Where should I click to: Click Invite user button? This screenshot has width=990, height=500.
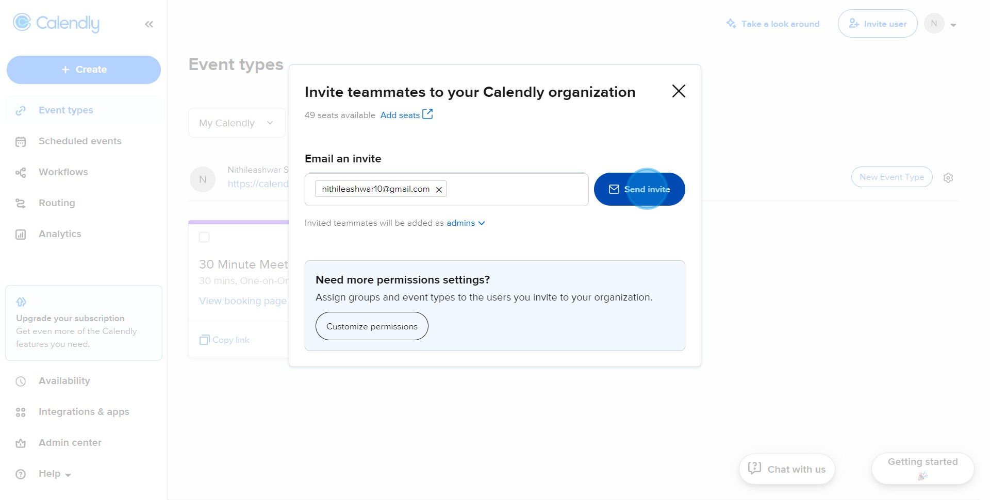[x=878, y=24]
